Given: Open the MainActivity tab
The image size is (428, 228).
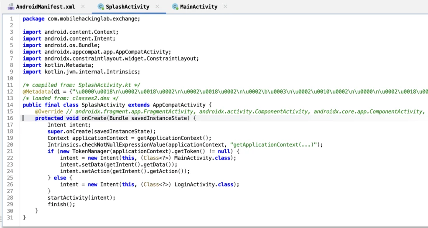Looking at the screenshot, I should [x=199, y=7].
